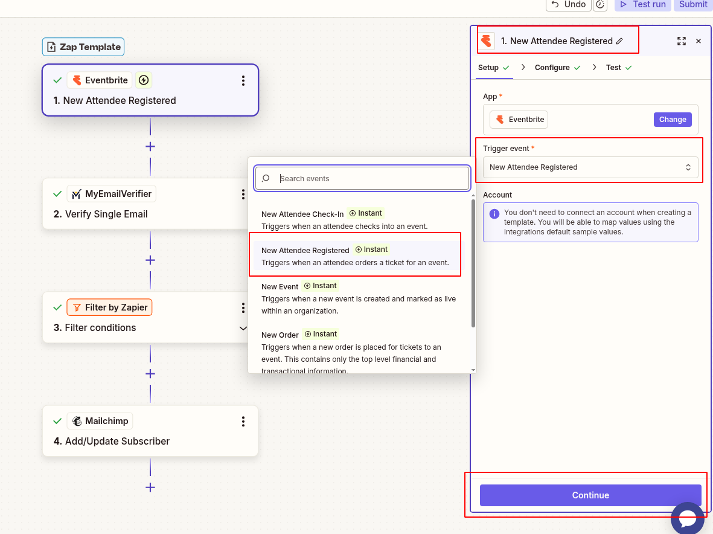Viewport: 713px width, 534px height.
Task: Switch to the Configure tab
Action: pos(551,67)
